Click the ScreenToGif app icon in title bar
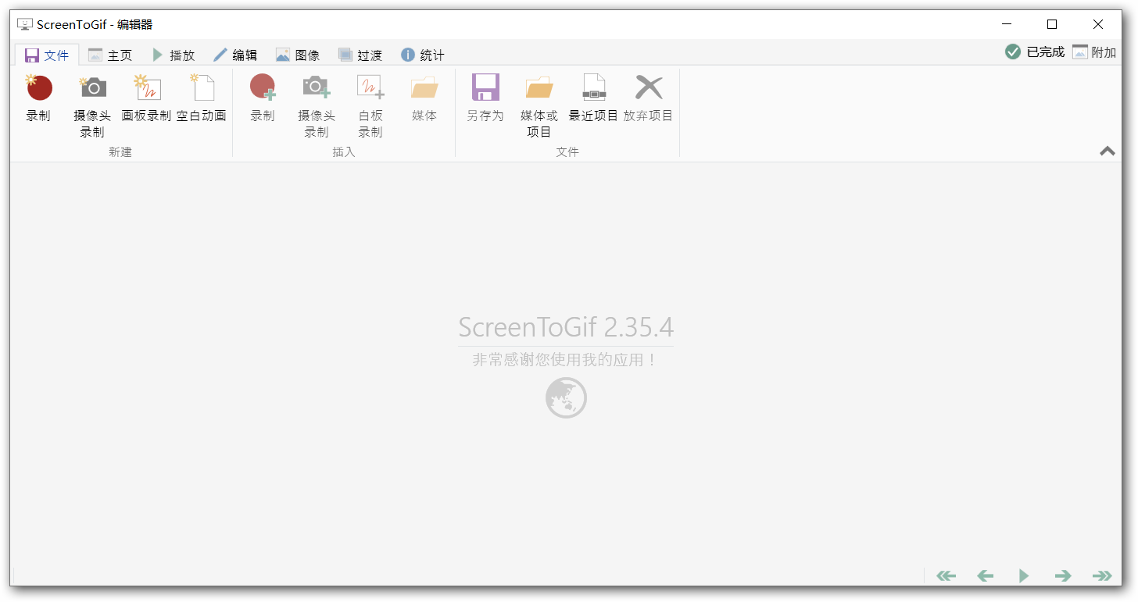 coord(24,24)
